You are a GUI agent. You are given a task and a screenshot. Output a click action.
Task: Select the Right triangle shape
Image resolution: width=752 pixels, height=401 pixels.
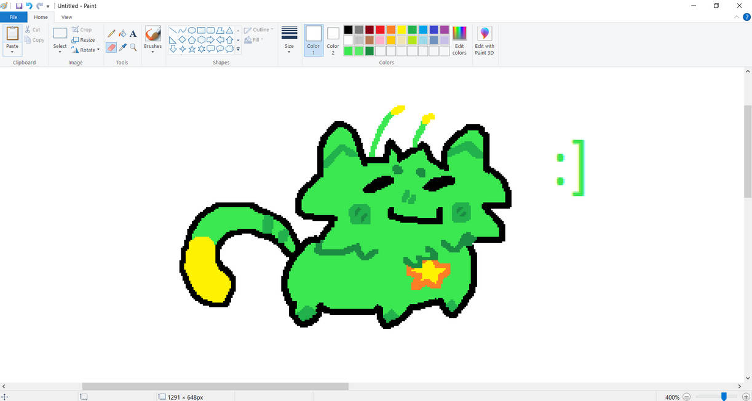click(173, 40)
